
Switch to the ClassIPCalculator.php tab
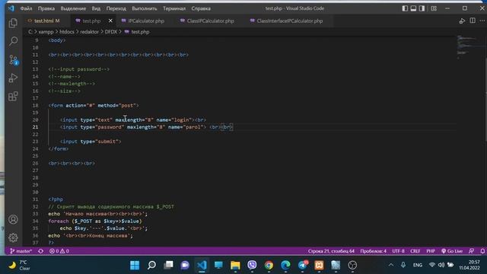point(210,21)
